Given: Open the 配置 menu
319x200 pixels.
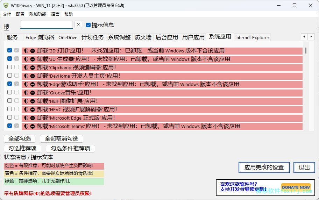Looking at the screenshot, I should pyautogui.click(x=20, y=14).
